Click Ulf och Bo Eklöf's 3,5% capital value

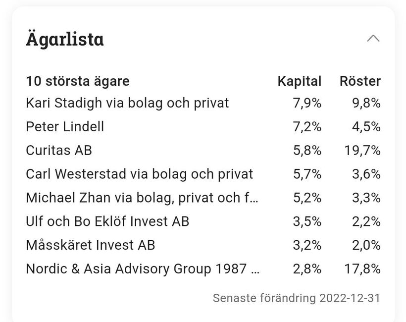point(307,221)
